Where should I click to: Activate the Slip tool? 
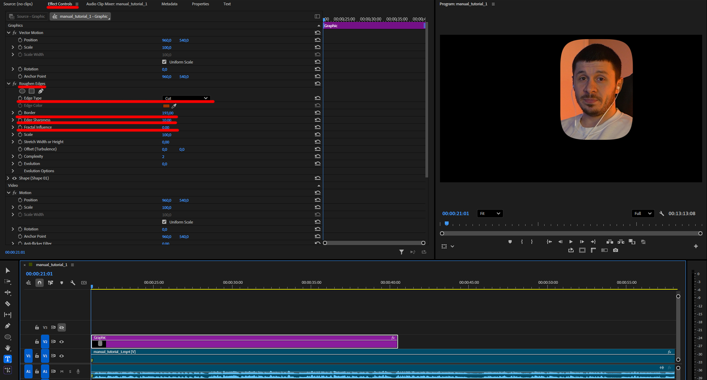(8, 315)
